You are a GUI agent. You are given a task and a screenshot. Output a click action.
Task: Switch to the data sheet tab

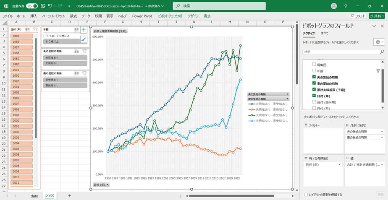coord(34,195)
